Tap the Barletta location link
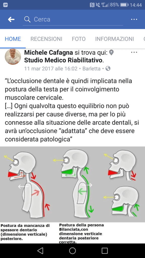 click(91, 69)
